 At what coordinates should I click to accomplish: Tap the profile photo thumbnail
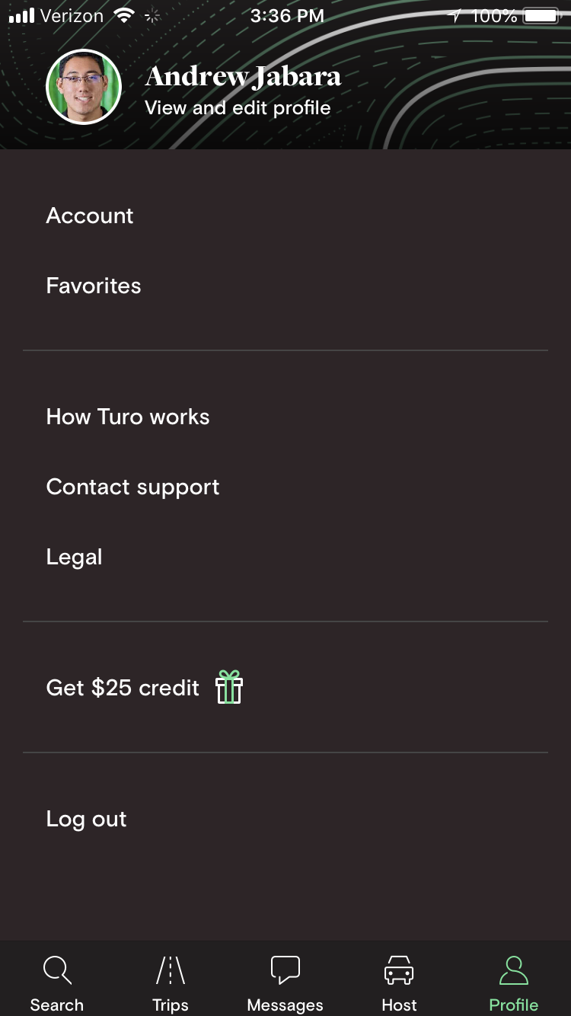[84, 88]
